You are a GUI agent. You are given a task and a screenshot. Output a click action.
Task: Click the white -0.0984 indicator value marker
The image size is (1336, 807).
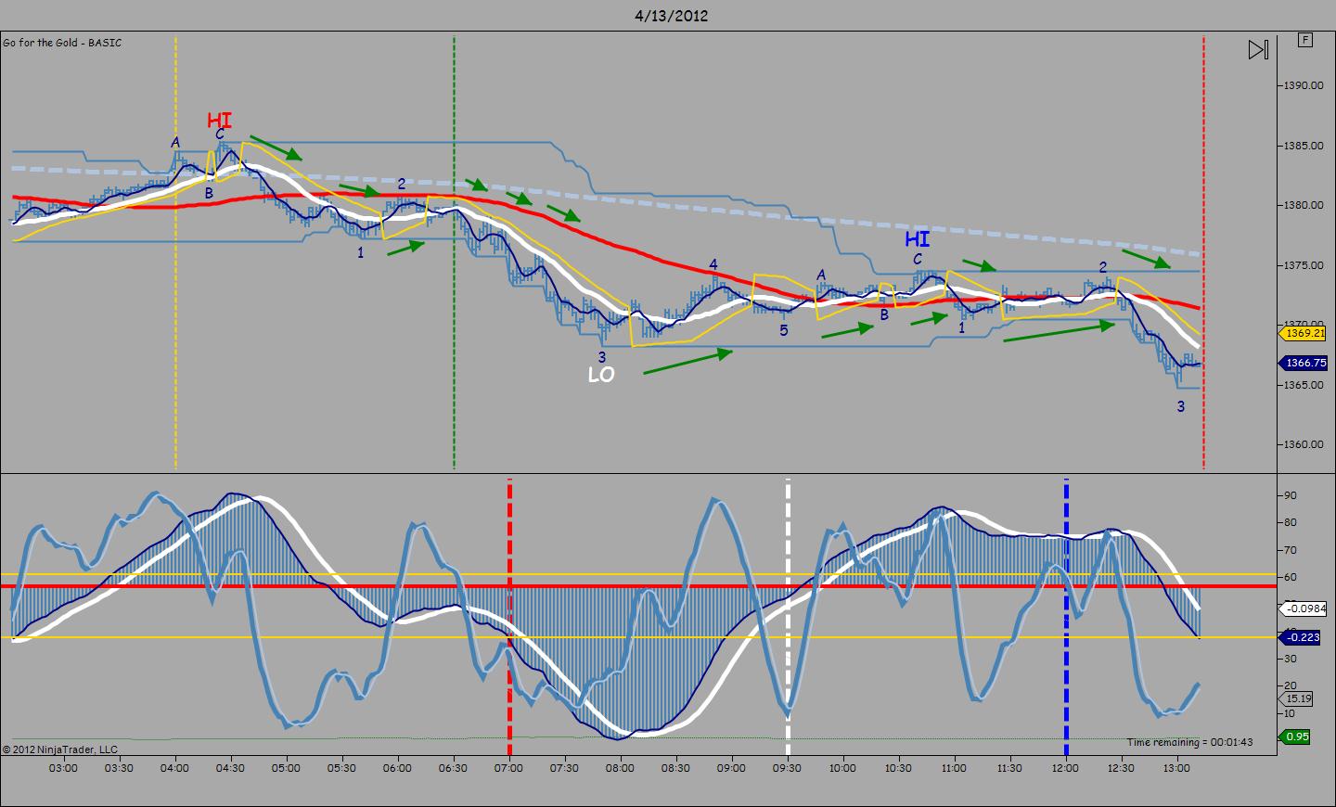tap(1304, 609)
